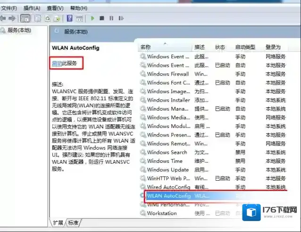Restart the service with the restart icon
Viewport: 301px width, 232px height.
click(121, 18)
